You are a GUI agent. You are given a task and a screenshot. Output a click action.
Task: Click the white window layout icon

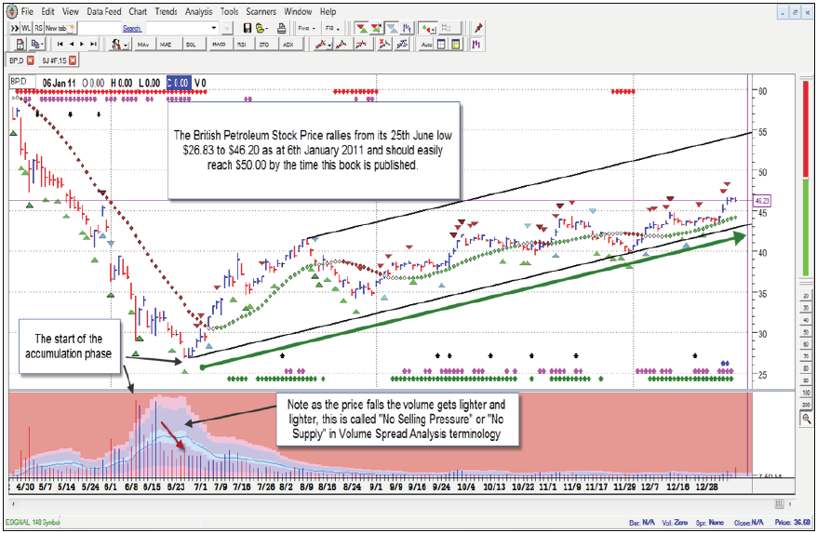point(441,45)
